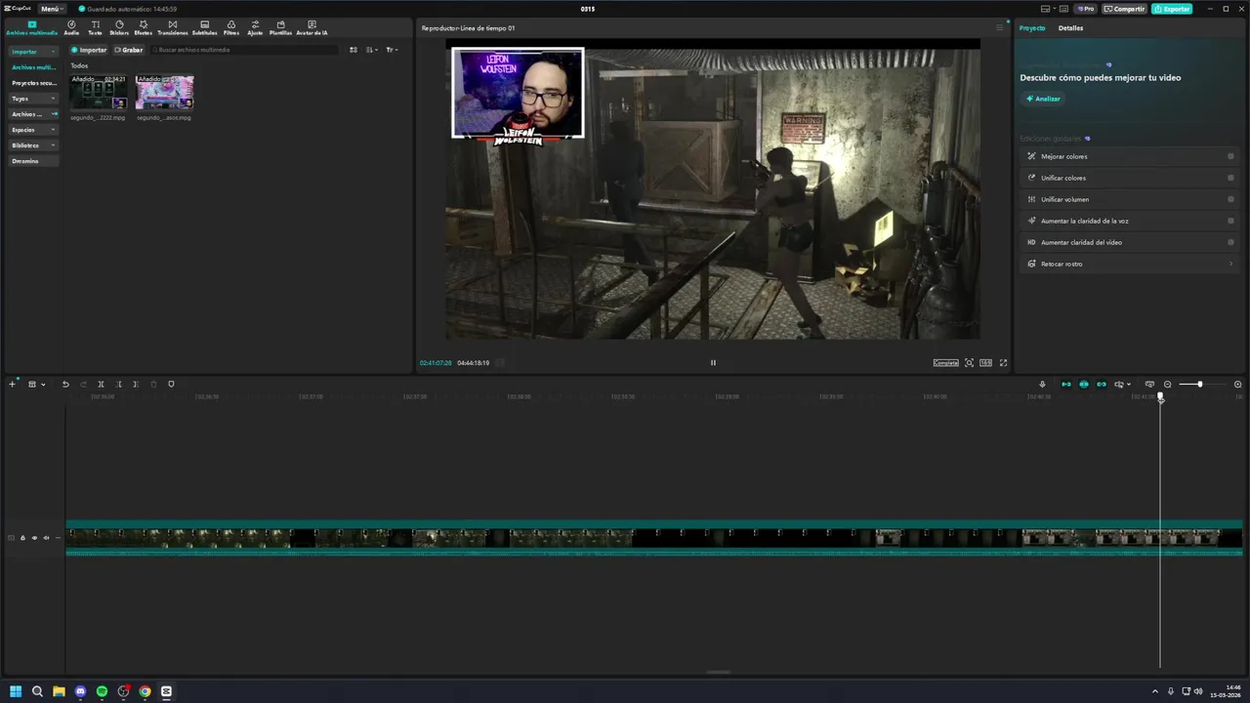1250x703 pixels.
Task: Mute the main video track audio
Action: (x=46, y=538)
